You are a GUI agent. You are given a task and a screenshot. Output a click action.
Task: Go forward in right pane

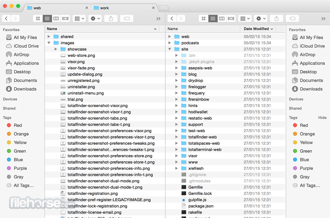click(181, 19)
